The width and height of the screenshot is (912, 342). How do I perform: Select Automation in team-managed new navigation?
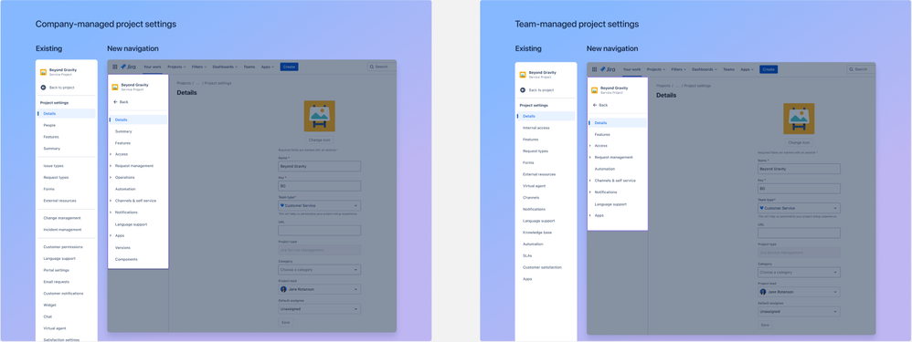tap(604, 169)
